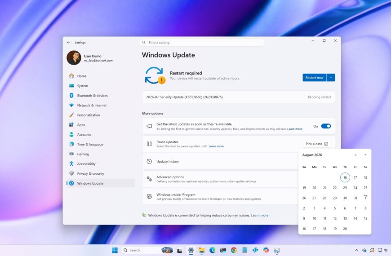This screenshot has width=391, height=256.
Task: Open Copilot from the taskbar
Action: click(266, 250)
